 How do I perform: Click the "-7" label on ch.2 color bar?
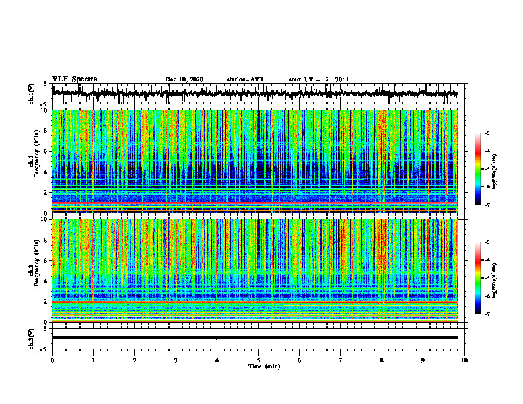click(487, 314)
